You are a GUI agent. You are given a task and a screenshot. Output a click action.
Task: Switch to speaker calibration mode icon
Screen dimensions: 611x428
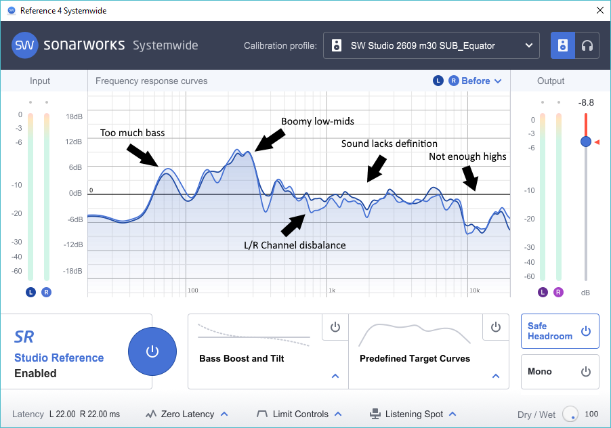pyautogui.click(x=562, y=45)
